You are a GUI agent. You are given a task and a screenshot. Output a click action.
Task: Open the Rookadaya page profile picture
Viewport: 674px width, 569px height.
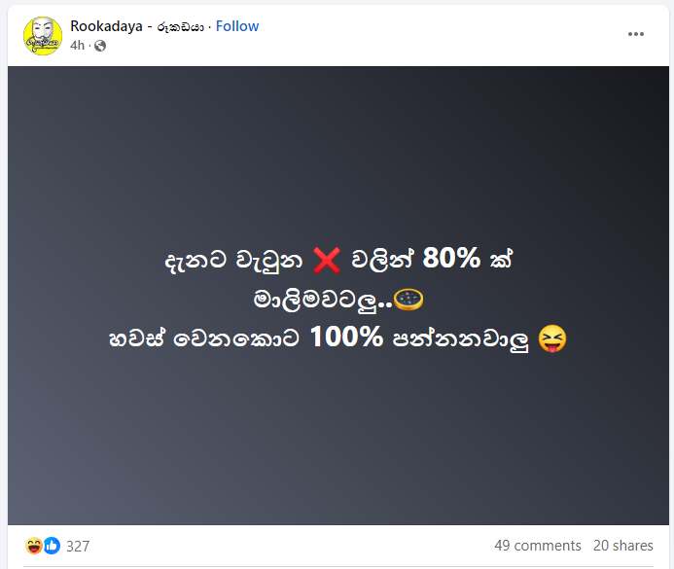tap(43, 36)
